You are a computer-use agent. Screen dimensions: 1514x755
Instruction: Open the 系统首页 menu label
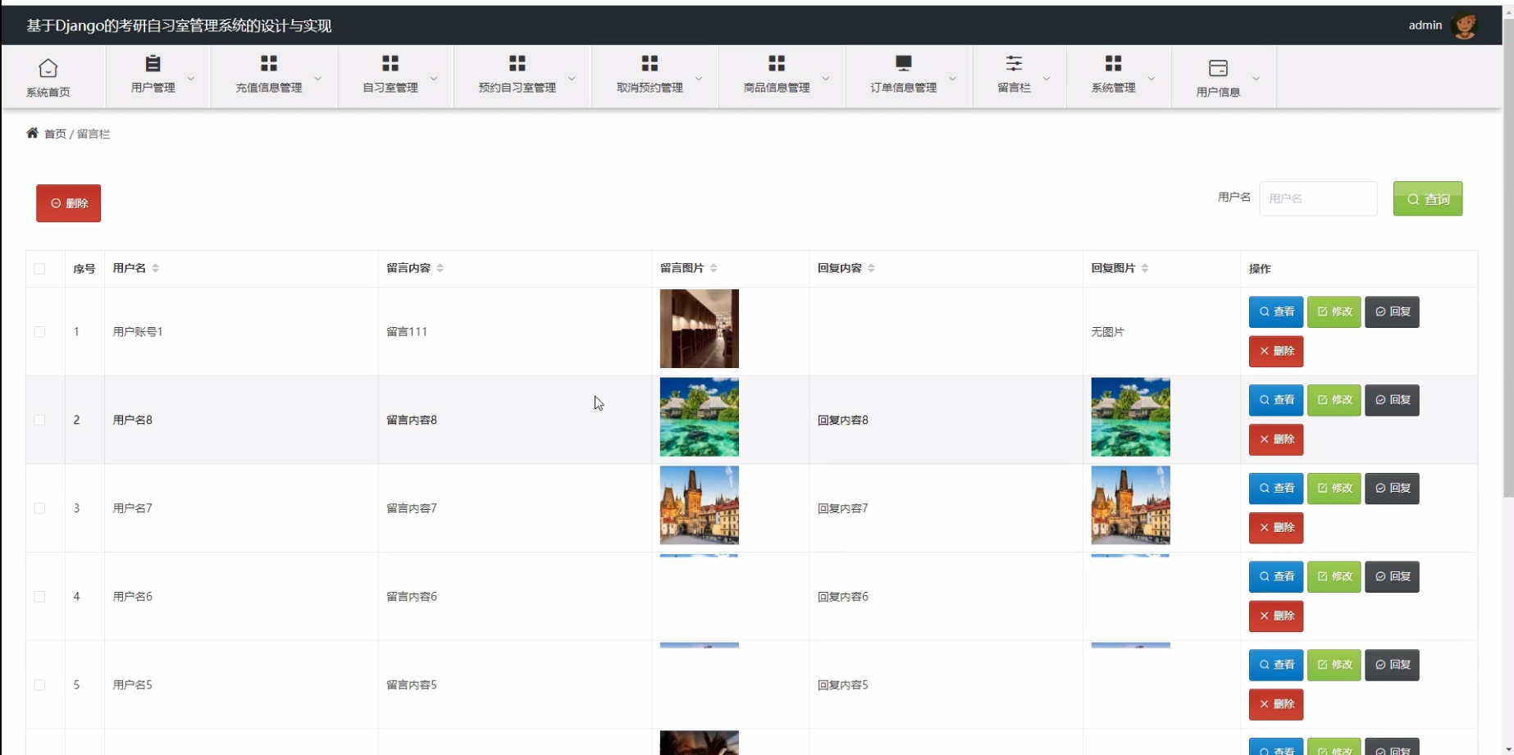[x=48, y=93]
